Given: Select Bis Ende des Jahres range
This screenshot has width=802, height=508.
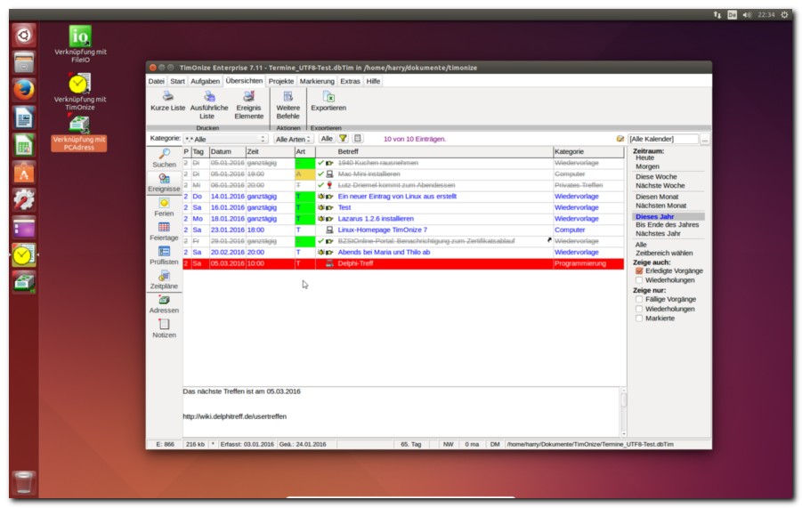Looking at the screenshot, I should 667,225.
